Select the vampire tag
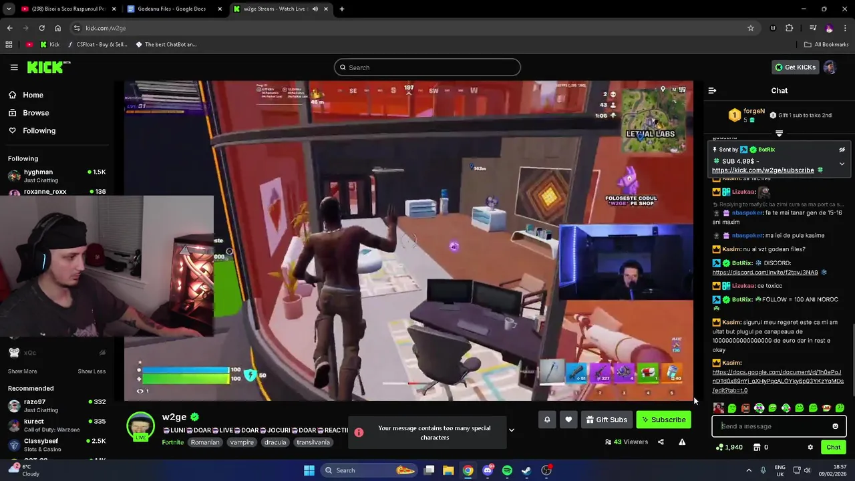Image resolution: width=855 pixels, height=481 pixels. point(242,442)
